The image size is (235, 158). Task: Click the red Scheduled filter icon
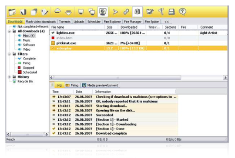coord(20,72)
